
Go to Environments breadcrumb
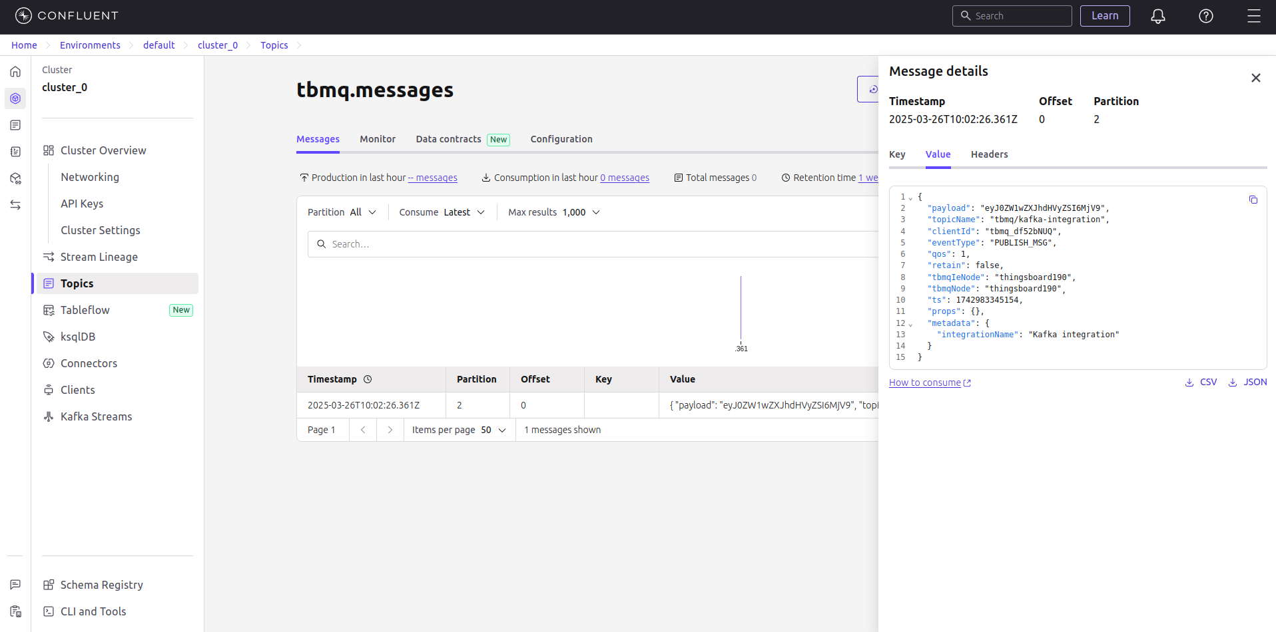pyautogui.click(x=90, y=45)
